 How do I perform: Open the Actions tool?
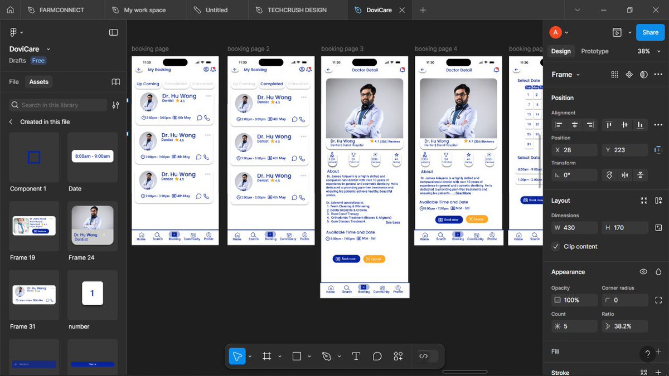click(x=398, y=356)
